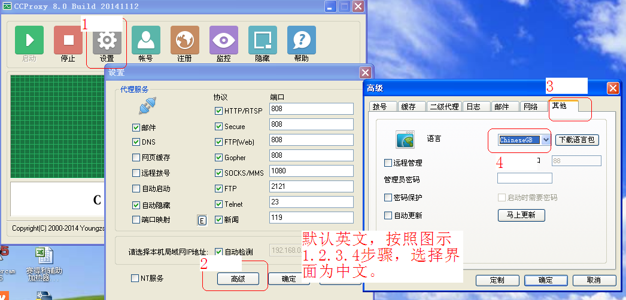Click the 新闻 port field 119

pyautogui.click(x=311, y=218)
